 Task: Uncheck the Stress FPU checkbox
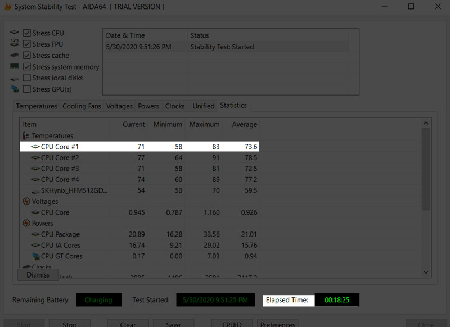click(27, 44)
